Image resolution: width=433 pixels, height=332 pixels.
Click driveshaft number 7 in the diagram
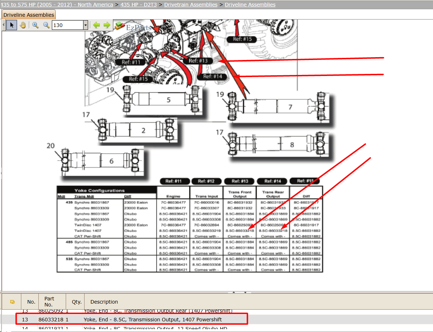(290, 107)
